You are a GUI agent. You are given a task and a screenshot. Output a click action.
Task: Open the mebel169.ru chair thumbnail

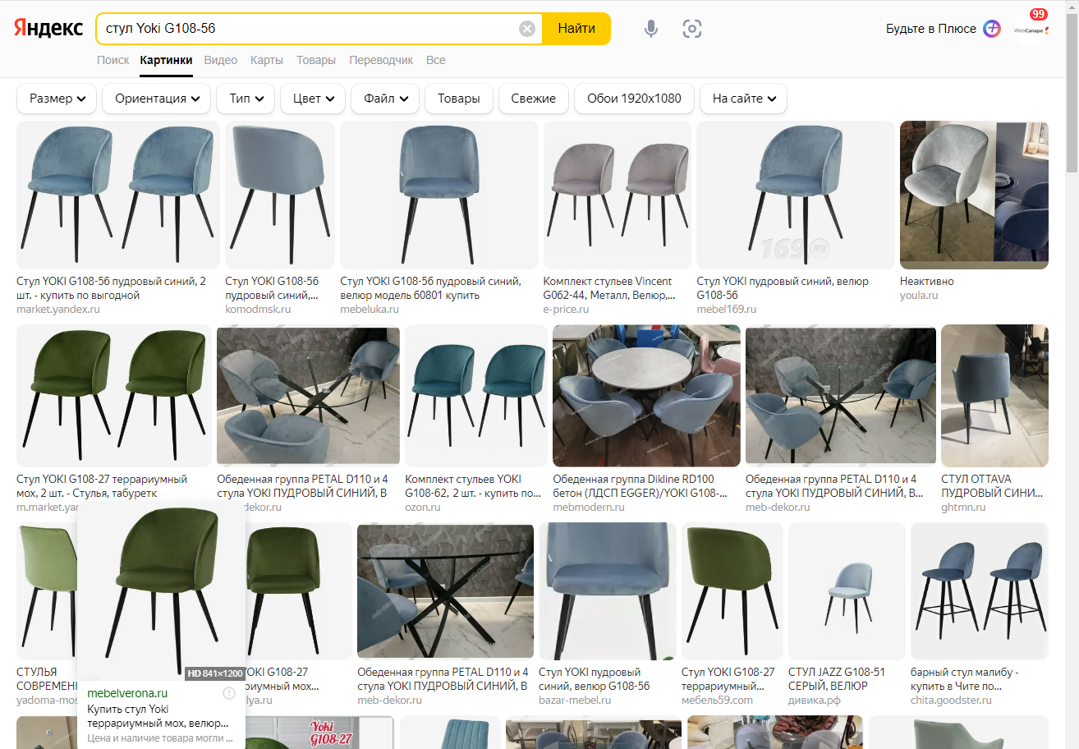[x=796, y=195]
